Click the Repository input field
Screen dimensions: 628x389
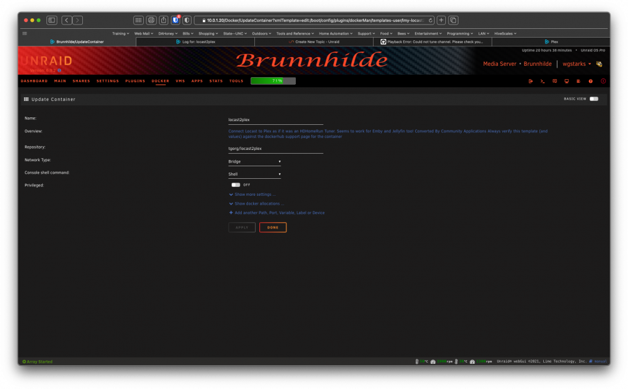pyautogui.click(x=276, y=149)
